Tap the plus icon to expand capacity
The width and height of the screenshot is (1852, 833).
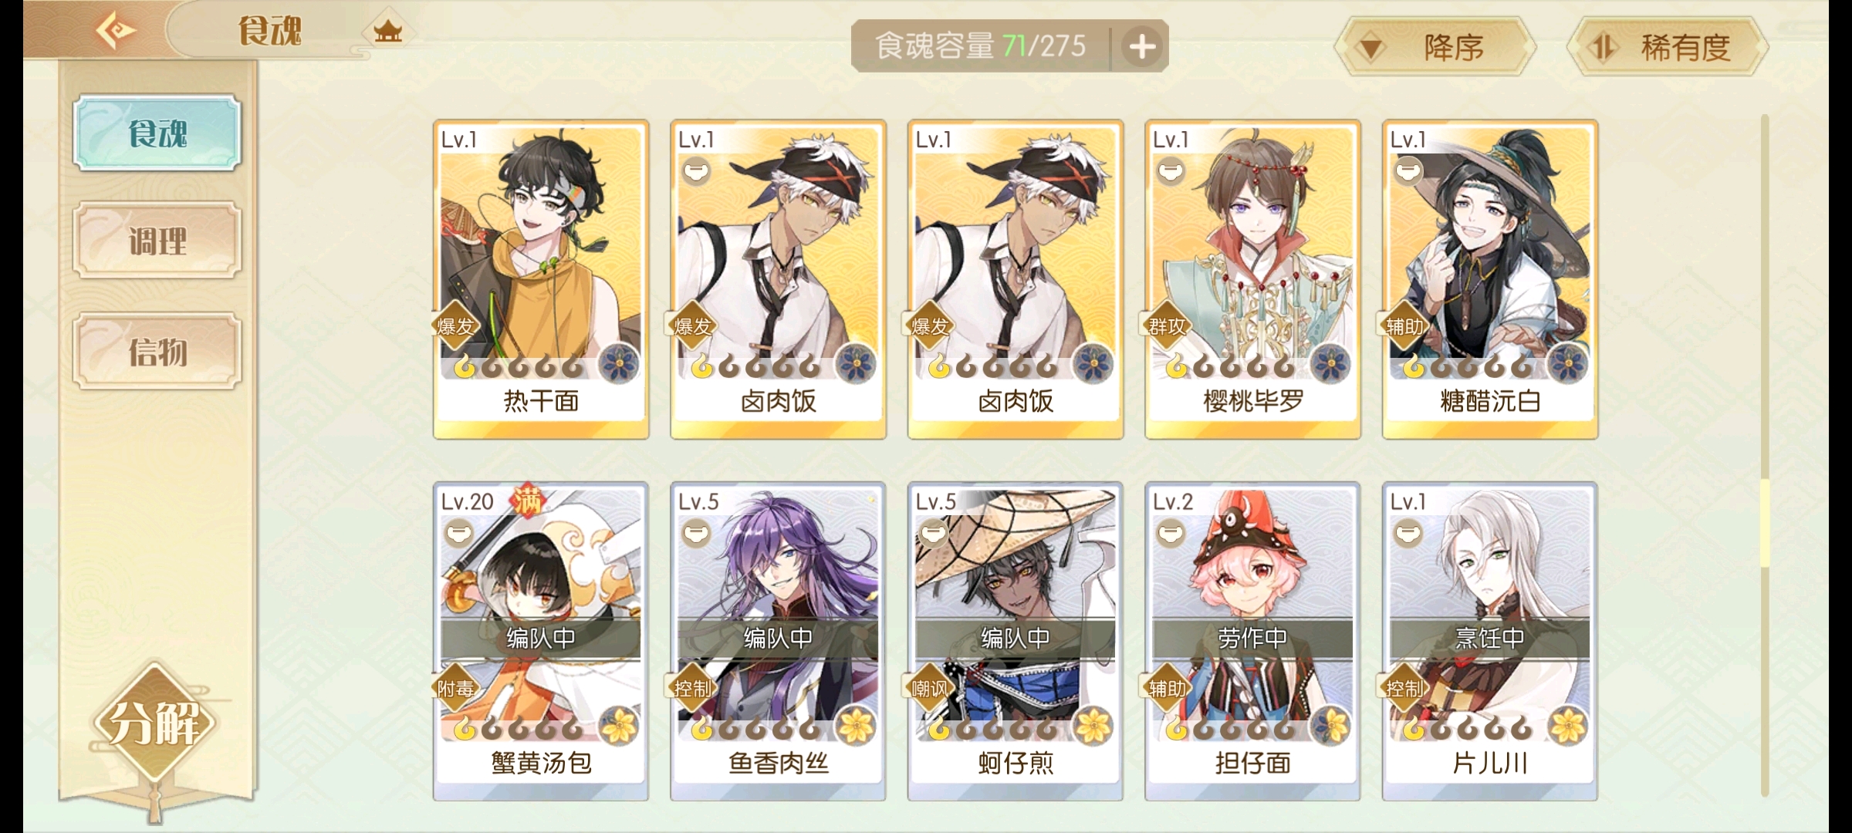1142,47
